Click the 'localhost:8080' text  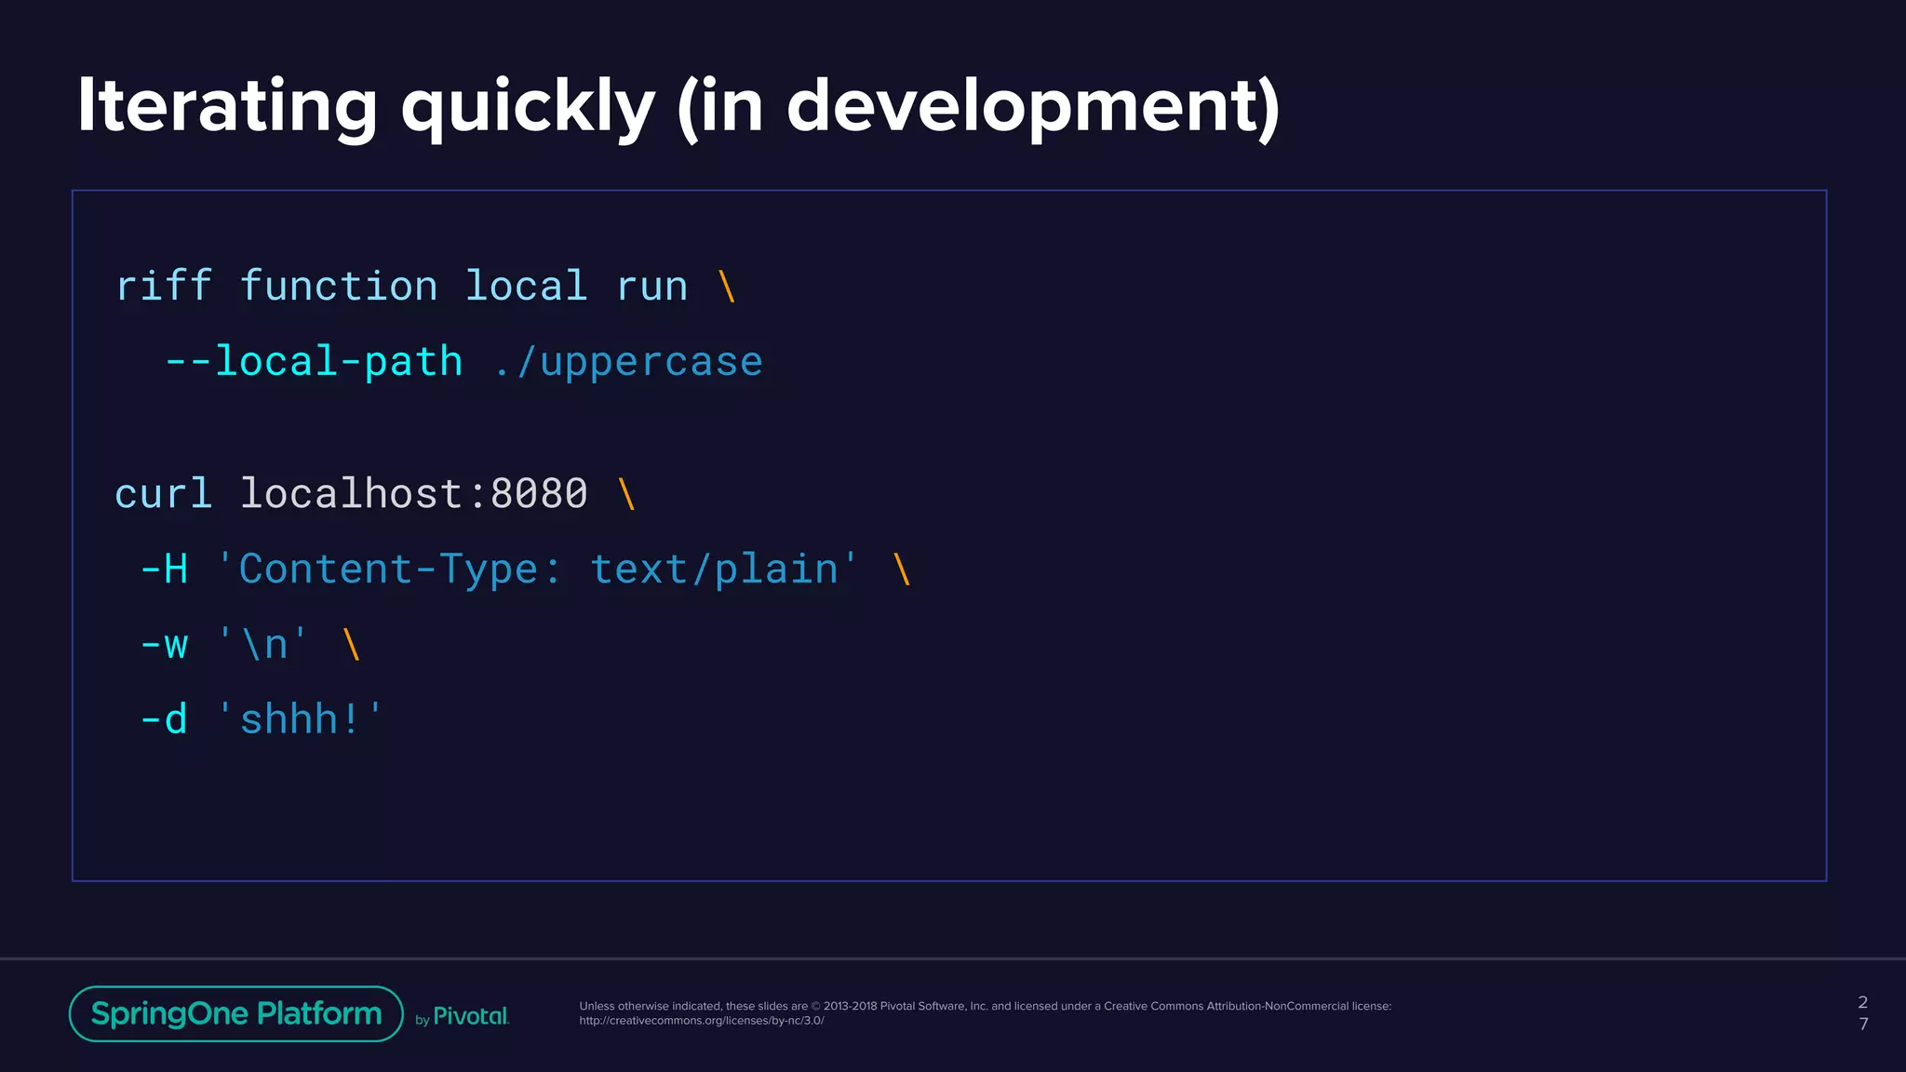point(414,493)
